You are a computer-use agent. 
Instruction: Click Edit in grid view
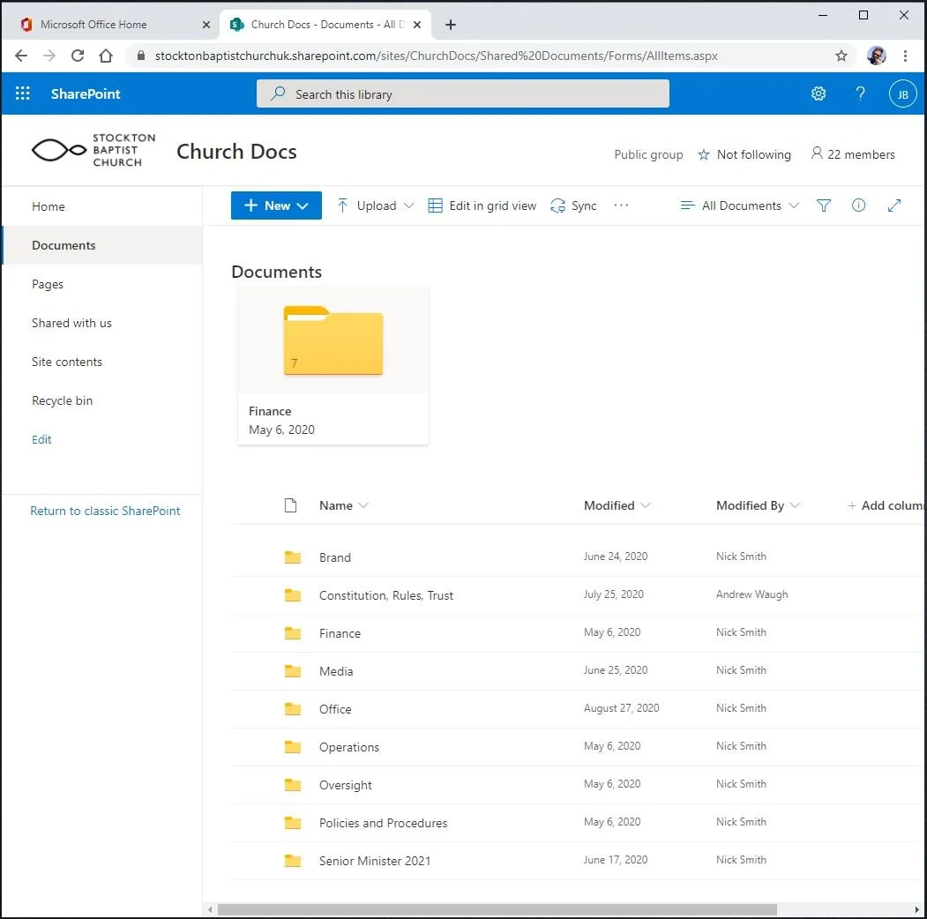482,205
